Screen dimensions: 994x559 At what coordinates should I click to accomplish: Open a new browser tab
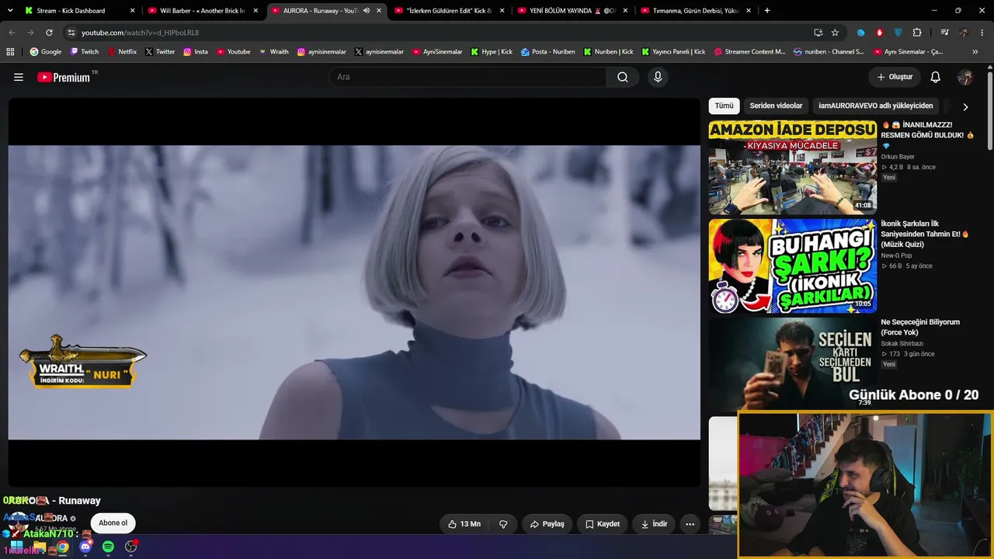(767, 11)
